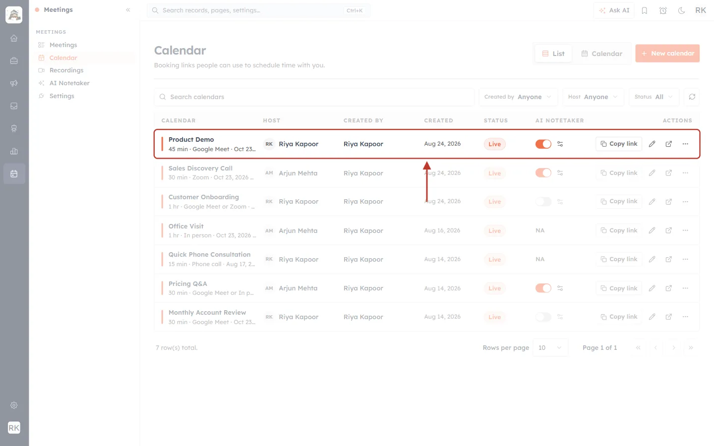Open the megaphone campaigns icon in rail
Screen dimensions: 714x446
point(14,83)
